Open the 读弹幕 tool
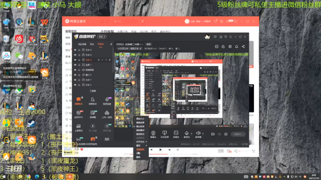Screen dimensions: 321x180 coord(93,114)
